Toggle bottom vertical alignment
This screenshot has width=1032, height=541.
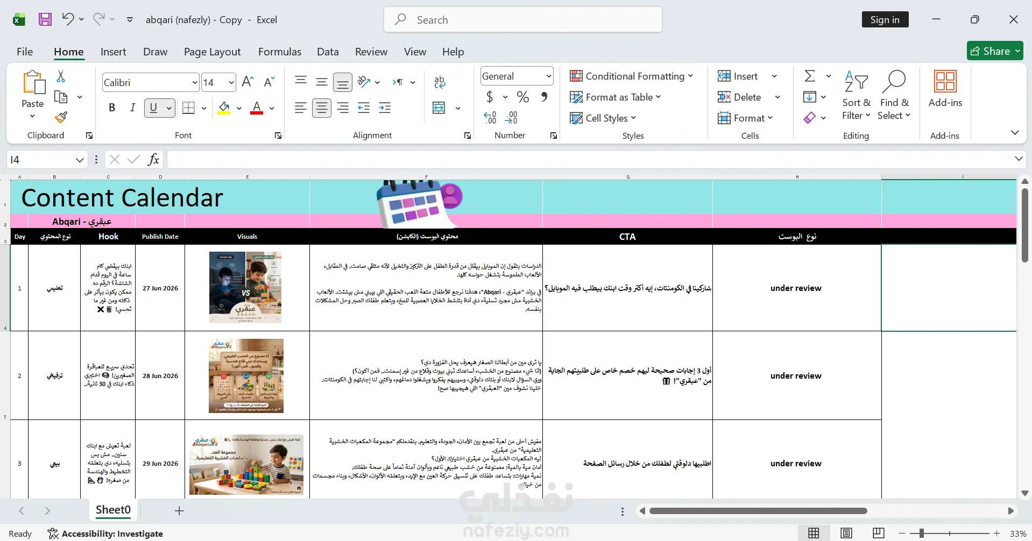[x=343, y=82]
